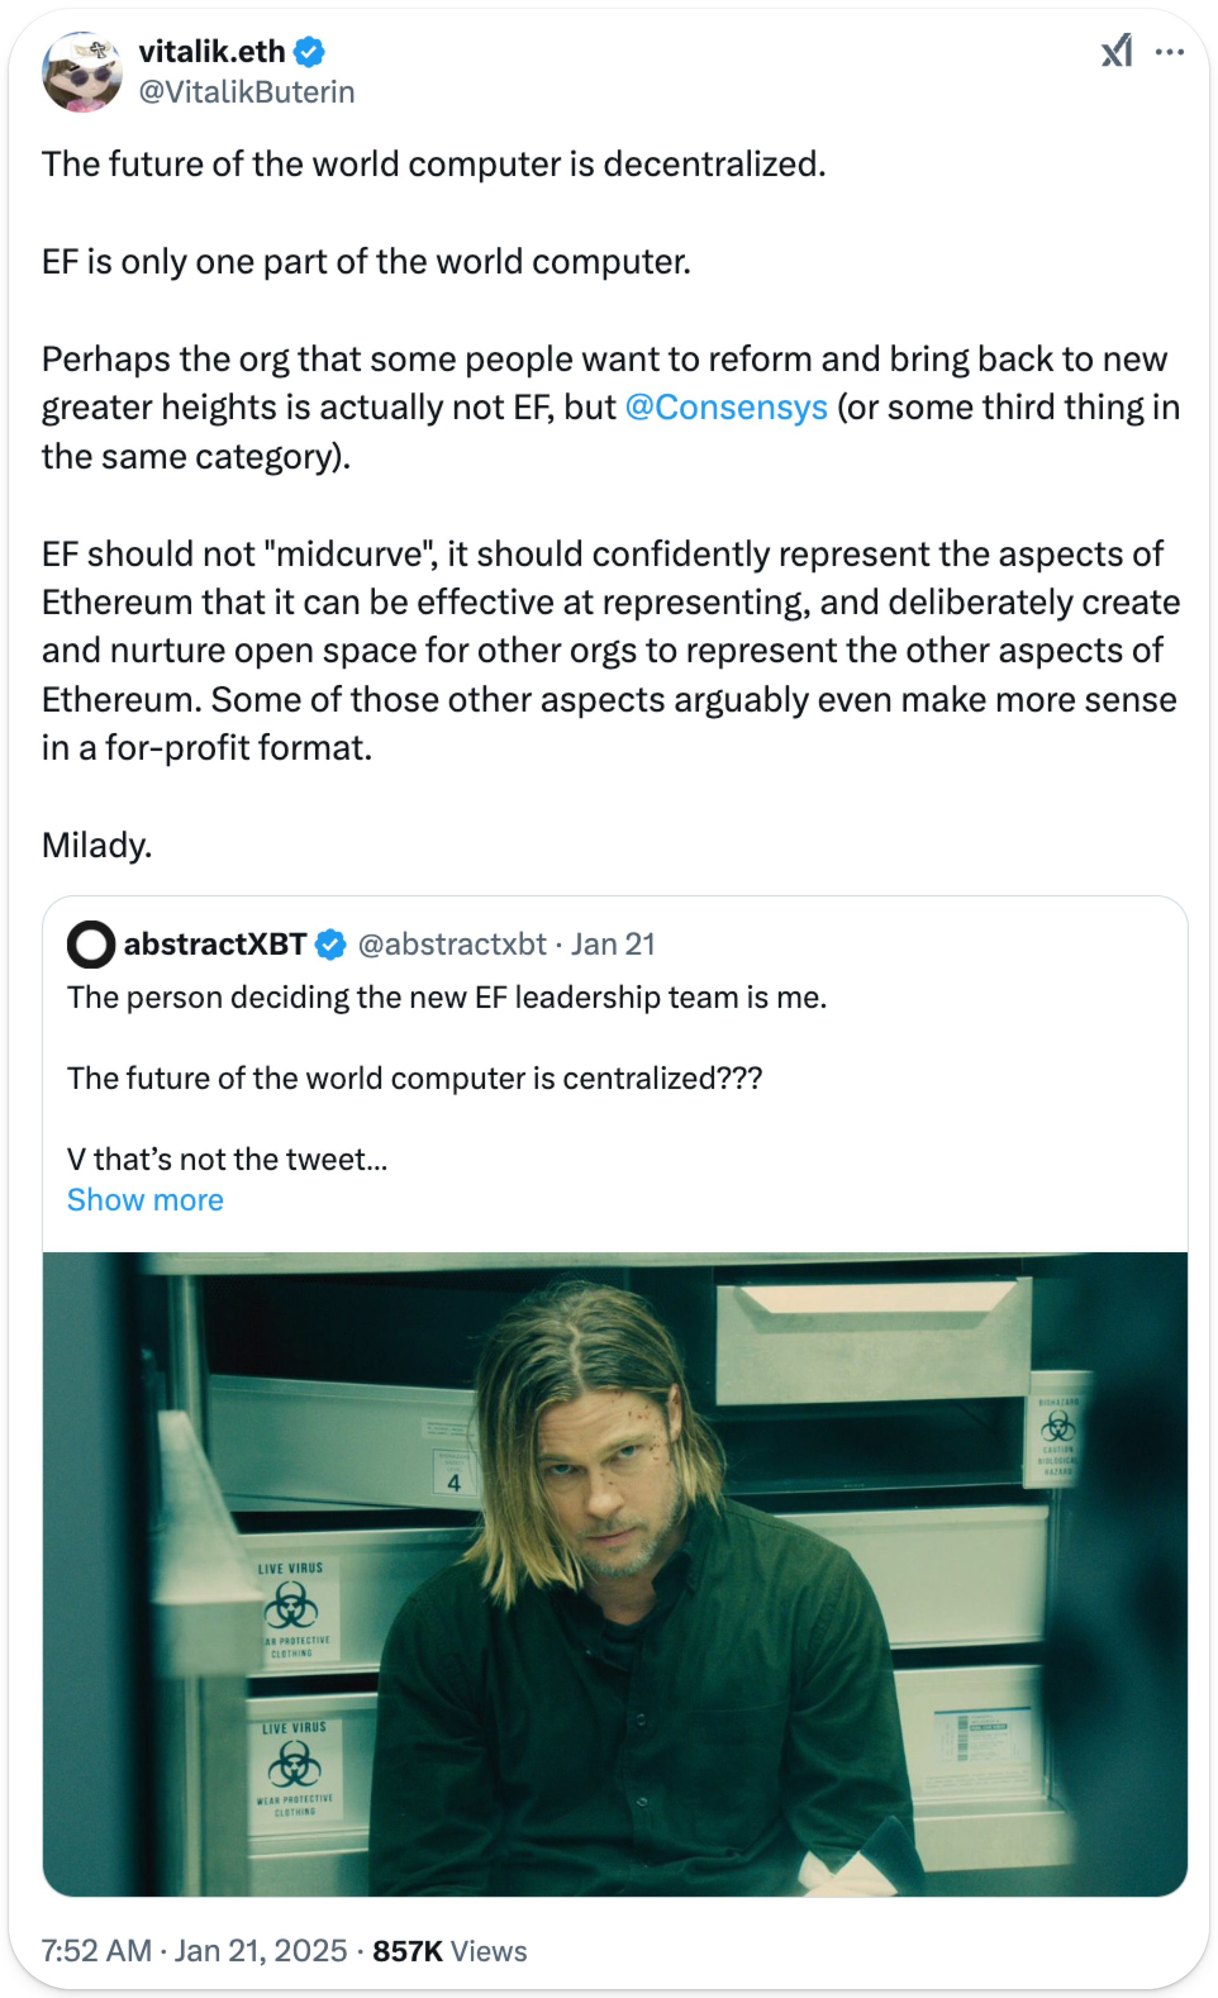1218x1998 pixels.
Task: Click the 7:52 AM · Jan 21, 2025 timestamp
Action: [x=194, y=1950]
